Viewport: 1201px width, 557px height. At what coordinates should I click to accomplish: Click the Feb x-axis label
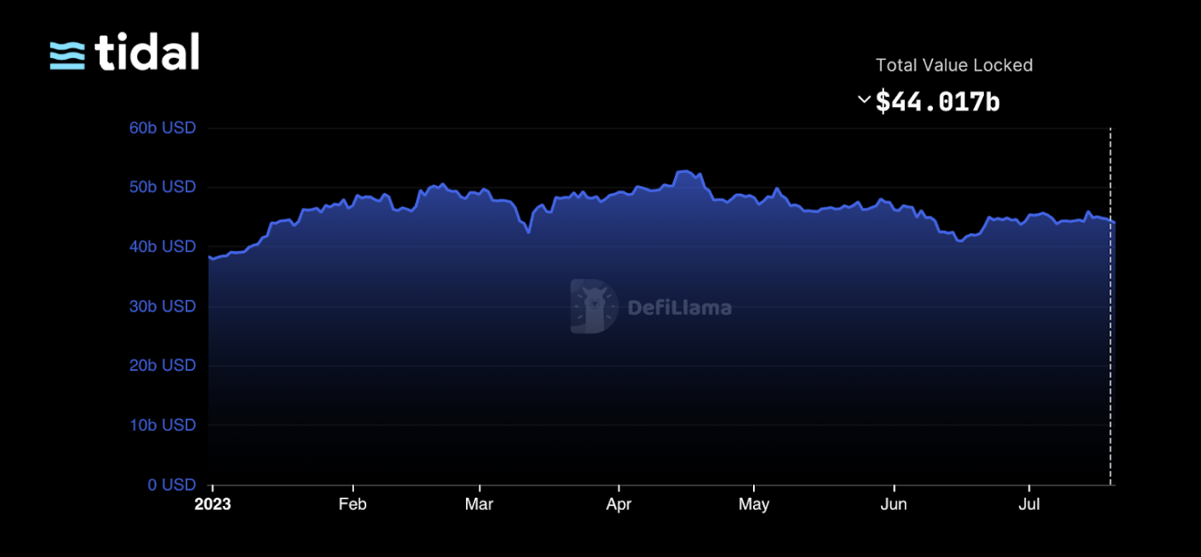(x=352, y=504)
